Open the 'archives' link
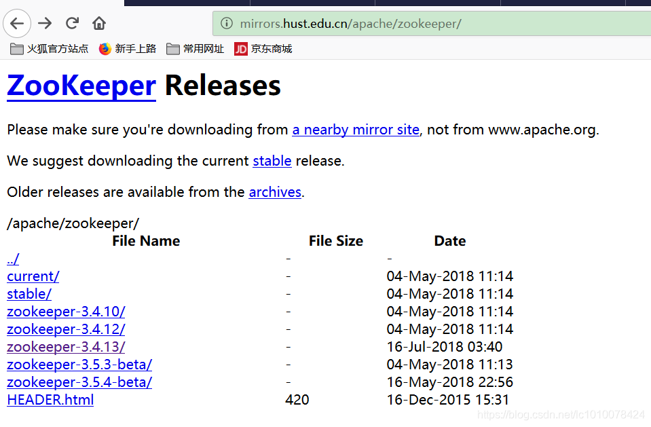Screen dimensions: 651x427 click(275, 192)
